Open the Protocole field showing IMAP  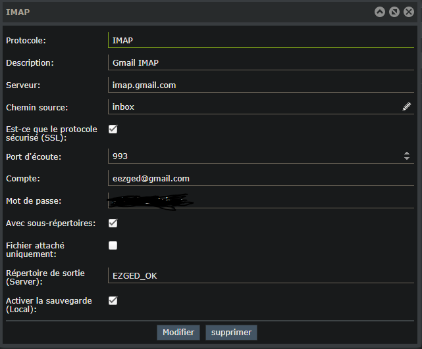[x=260, y=40]
